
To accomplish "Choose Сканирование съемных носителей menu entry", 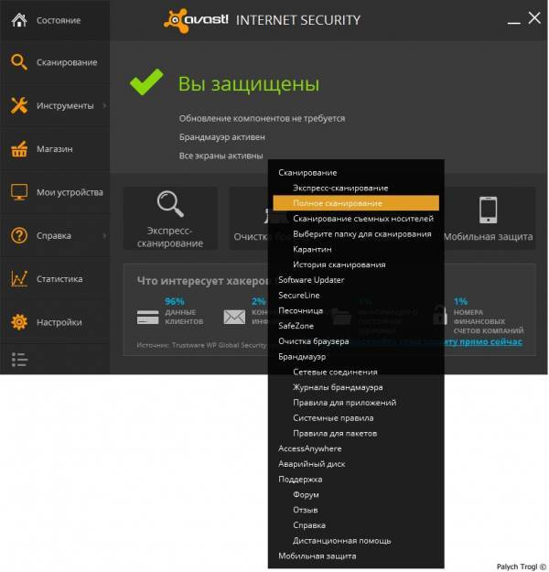I will pyautogui.click(x=363, y=219).
